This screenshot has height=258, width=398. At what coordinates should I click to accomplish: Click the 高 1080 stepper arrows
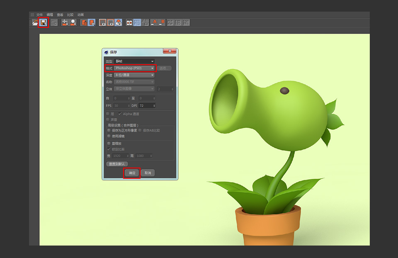[151, 156]
